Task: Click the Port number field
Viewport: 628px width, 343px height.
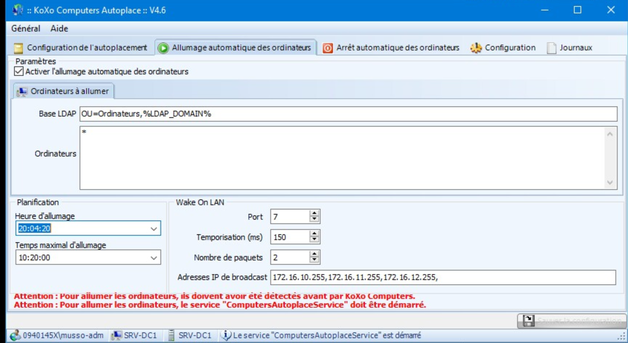Action: pos(290,217)
